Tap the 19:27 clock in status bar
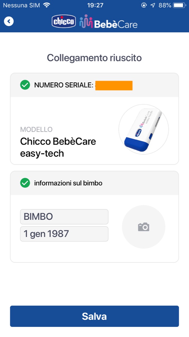Viewport: 189px width, 337px height. [x=95, y=5]
